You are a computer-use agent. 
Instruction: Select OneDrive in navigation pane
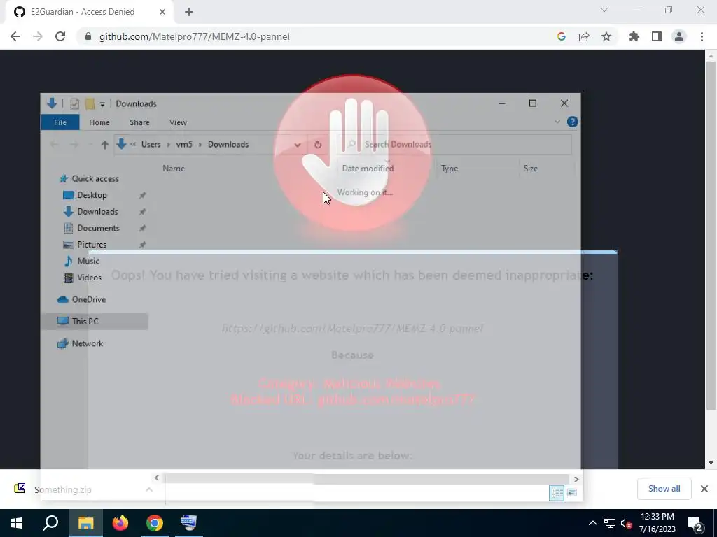coord(88,299)
